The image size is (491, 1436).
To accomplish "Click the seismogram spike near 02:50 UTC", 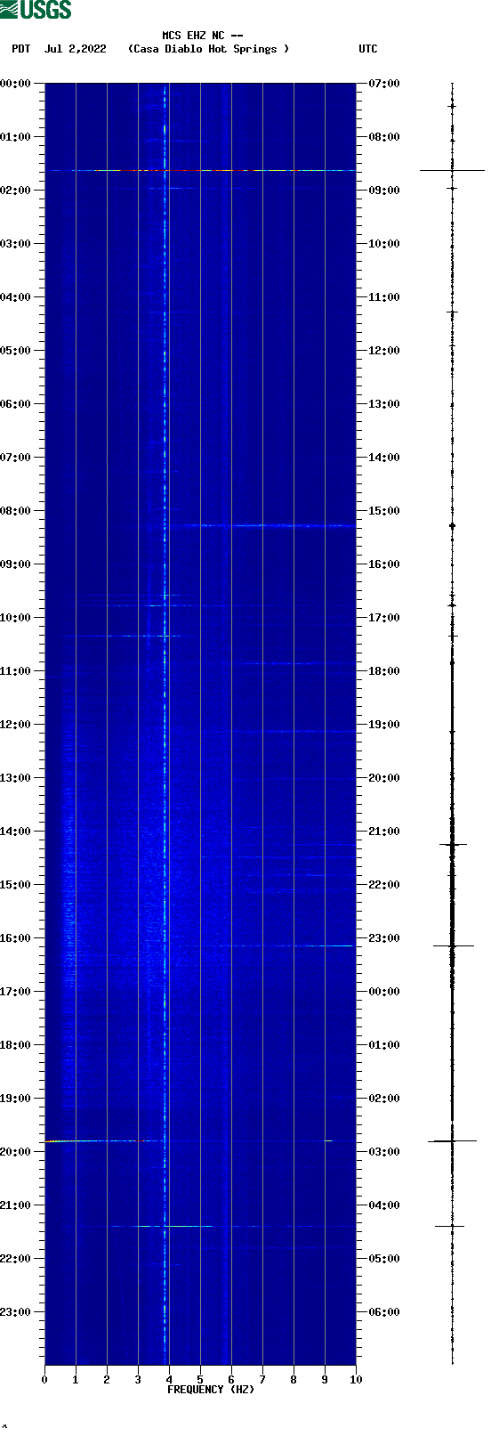I will tap(452, 1140).
